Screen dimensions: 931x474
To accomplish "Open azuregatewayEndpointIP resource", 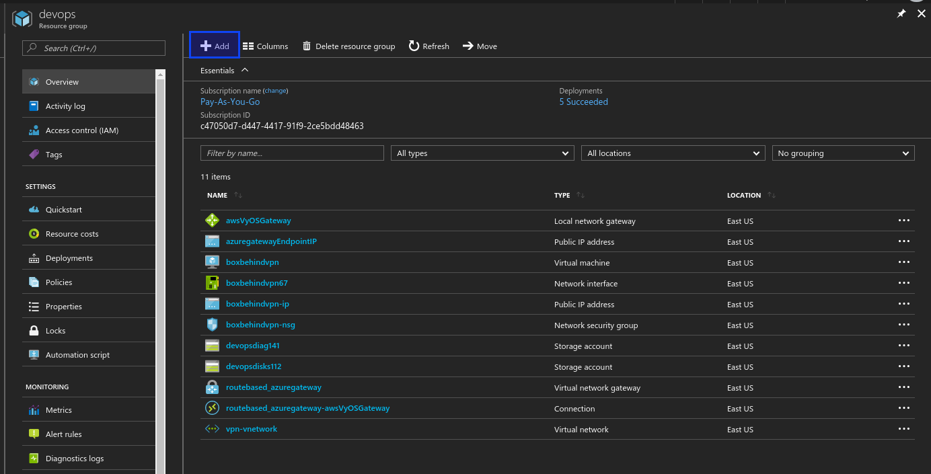I will (x=271, y=241).
